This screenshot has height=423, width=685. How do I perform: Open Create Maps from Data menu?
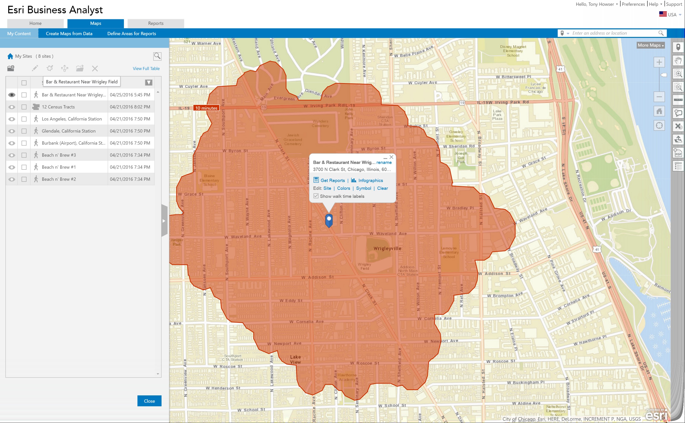point(69,34)
